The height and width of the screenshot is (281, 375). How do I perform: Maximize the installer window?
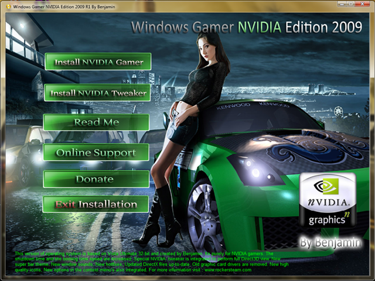(x=351, y=4)
